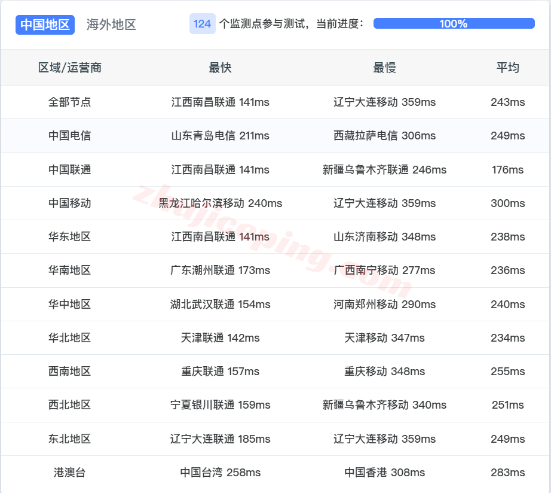
Task: Click the 西北地区 average 251ms value
Action: 507,405
